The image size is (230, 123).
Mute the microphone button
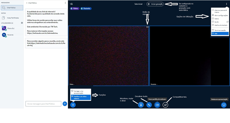[141, 105]
